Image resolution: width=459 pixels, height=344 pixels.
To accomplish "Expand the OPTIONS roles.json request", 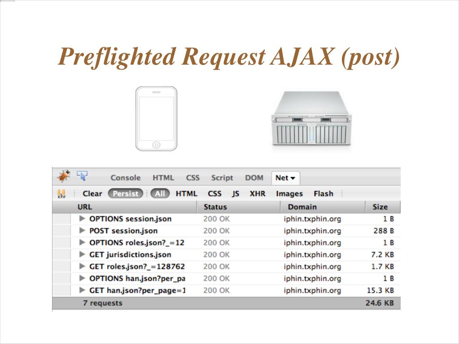I will click(x=82, y=243).
